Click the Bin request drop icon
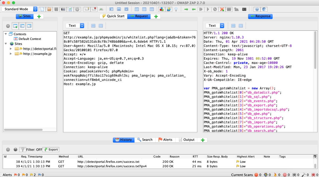This screenshot has height=177, width=319. [x=215, y=9]
